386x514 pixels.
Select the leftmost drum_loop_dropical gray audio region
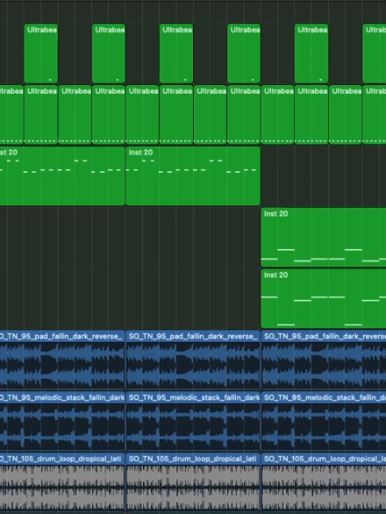point(63,482)
